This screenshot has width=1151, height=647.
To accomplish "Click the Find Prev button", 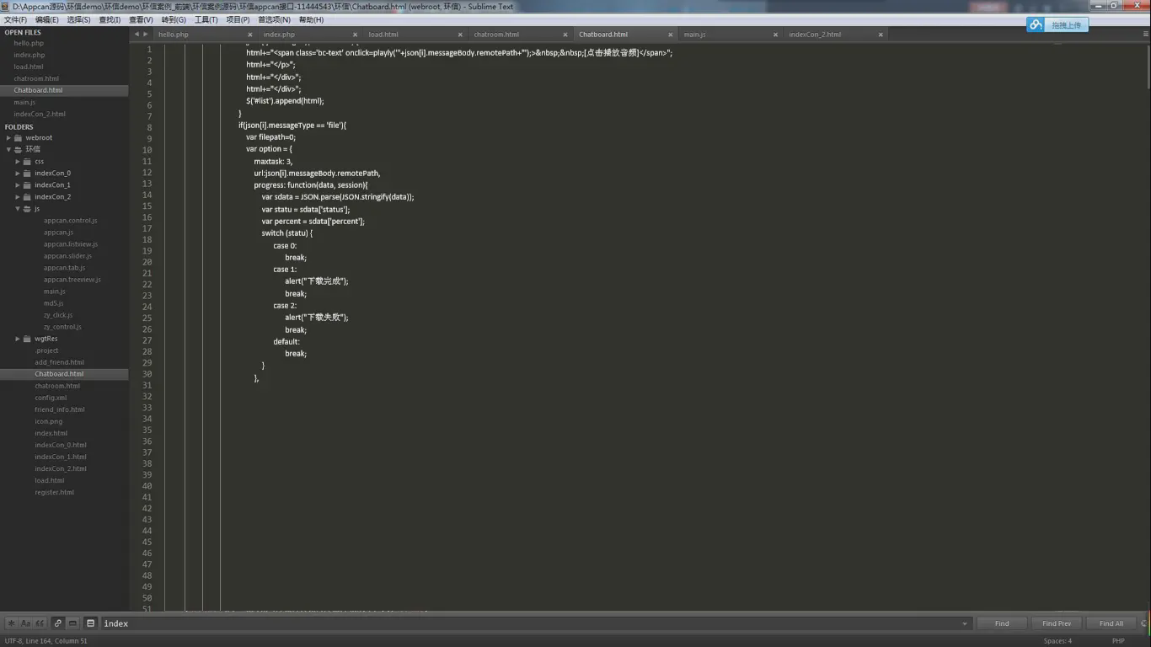I will tap(1056, 623).
